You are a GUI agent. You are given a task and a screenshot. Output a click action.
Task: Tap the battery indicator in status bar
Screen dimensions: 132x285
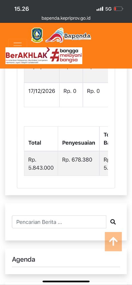pos(119,9)
